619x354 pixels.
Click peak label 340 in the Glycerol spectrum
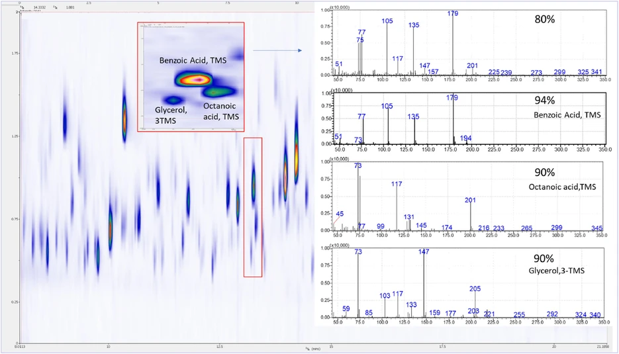click(595, 314)
